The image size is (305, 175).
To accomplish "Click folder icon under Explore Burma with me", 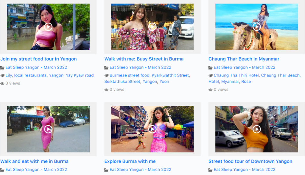I will point(106,170).
